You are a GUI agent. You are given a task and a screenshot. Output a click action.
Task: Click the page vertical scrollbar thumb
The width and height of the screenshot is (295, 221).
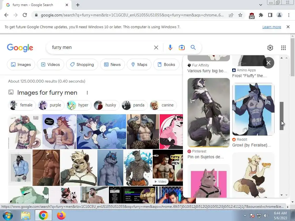click(x=292, y=57)
